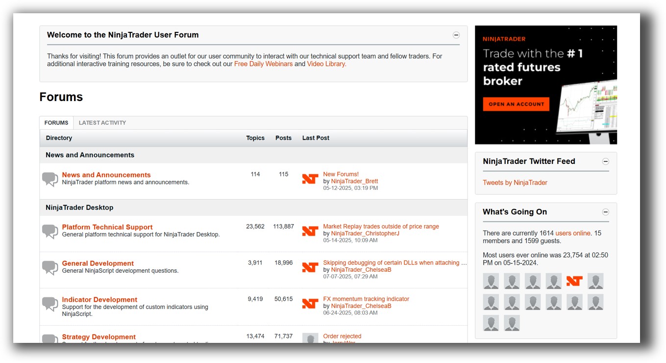Collapse the NinjaTrader Twitter Feed panel

click(x=606, y=161)
